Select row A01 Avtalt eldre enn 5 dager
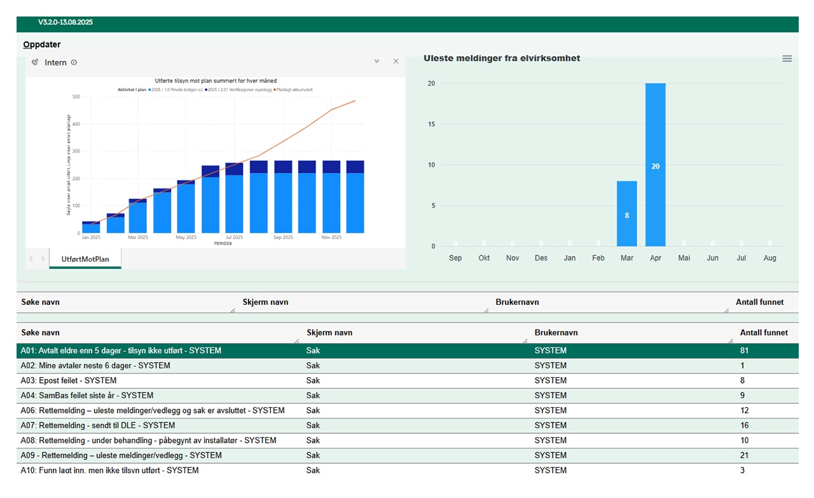 121,351
